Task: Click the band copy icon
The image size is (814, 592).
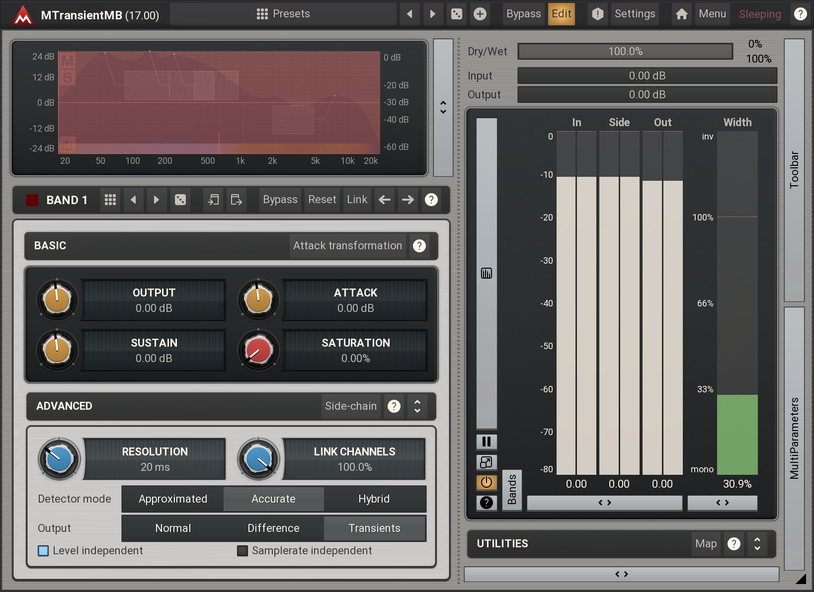Action: [x=213, y=200]
